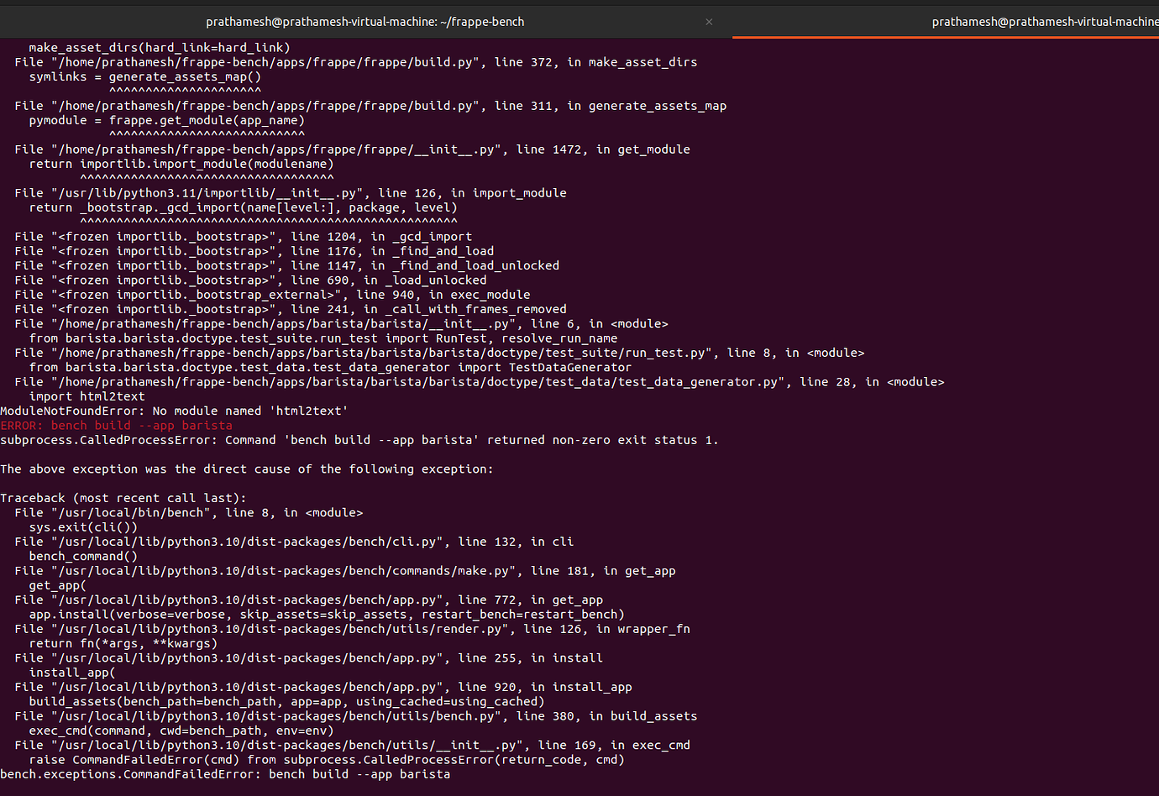Click the 'sys.exit(cli())' line
Viewport: 1159px width, 796px height.
pyautogui.click(x=83, y=527)
